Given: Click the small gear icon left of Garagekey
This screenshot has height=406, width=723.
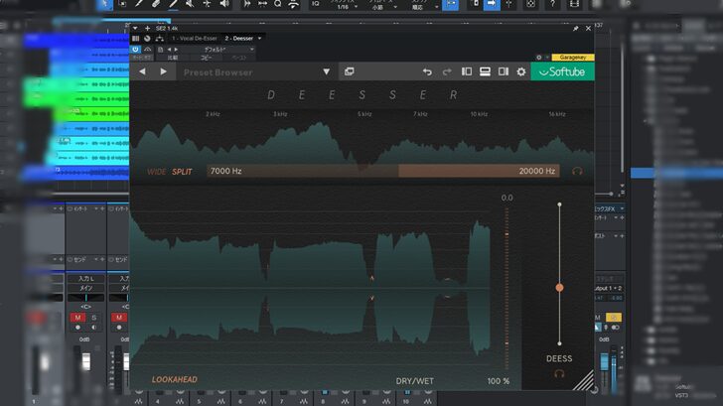Looking at the screenshot, I should point(539,58).
